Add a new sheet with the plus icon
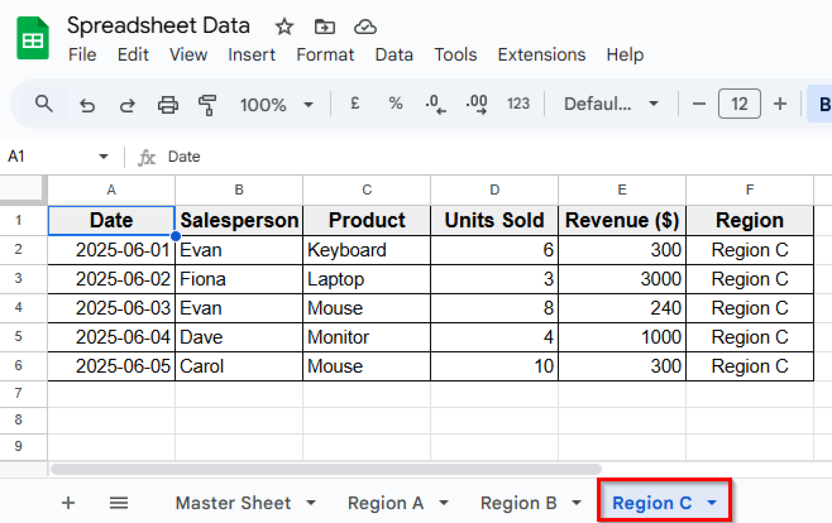Image resolution: width=832 pixels, height=523 pixels. click(x=68, y=503)
